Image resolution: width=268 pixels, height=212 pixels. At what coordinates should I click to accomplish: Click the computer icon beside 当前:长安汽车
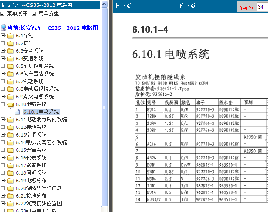point(3,28)
